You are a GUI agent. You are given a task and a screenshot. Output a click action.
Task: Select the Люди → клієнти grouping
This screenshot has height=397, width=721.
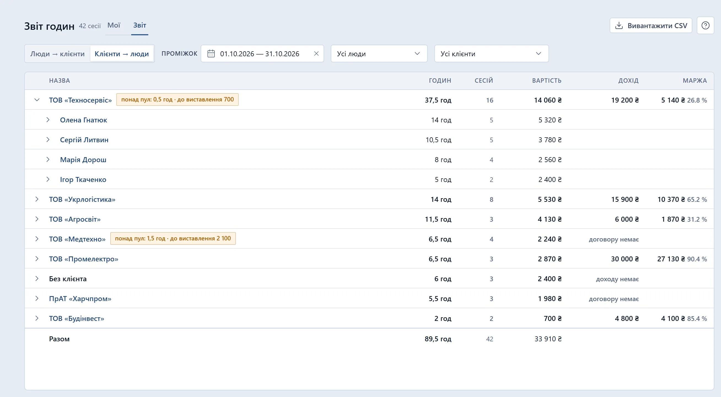(x=57, y=54)
